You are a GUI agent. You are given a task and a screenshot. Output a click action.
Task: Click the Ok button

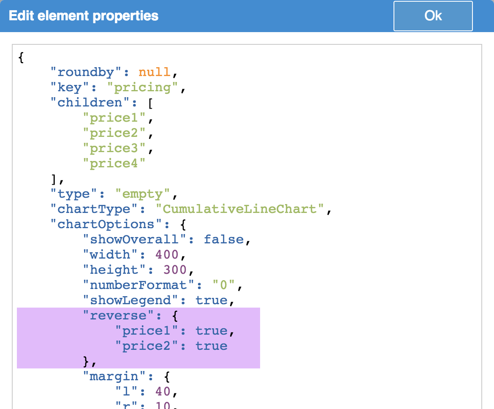pos(433,16)
